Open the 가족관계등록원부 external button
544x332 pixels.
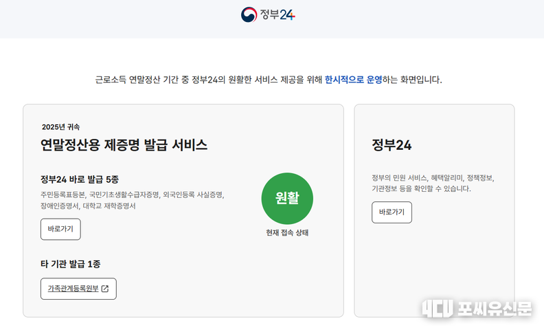click(78, 289)
